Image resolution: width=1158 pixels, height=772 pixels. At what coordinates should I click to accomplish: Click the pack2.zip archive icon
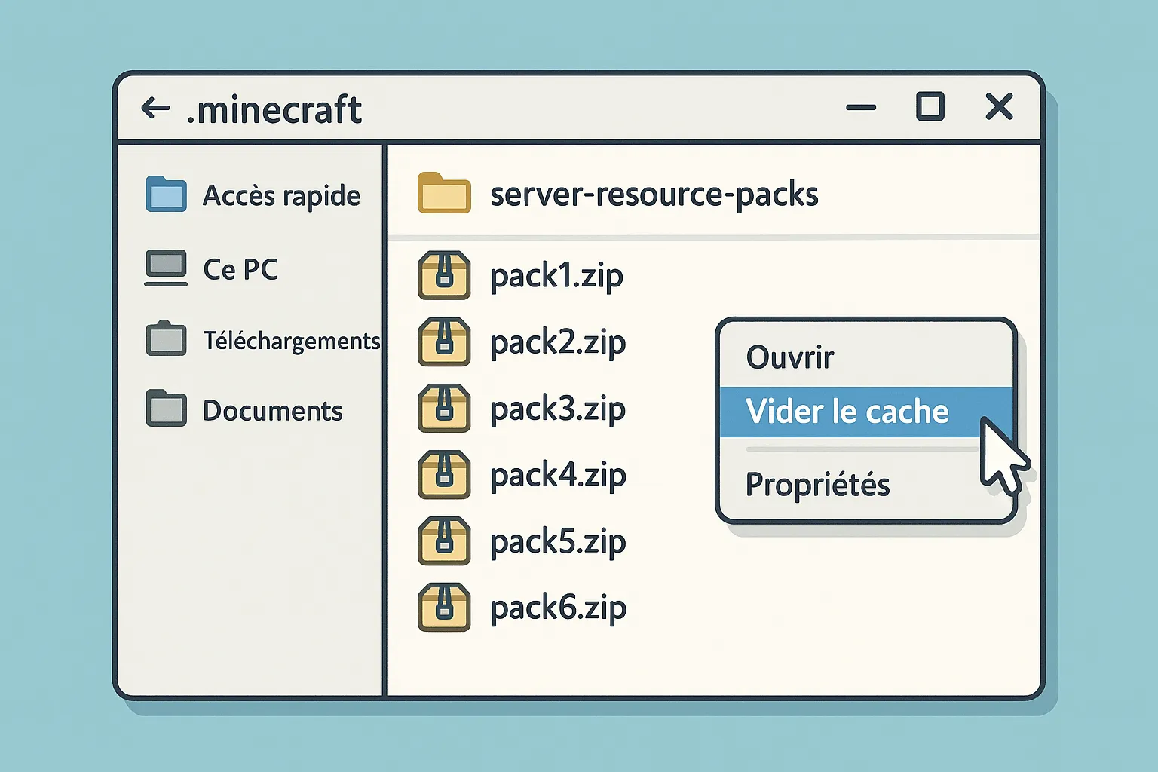pos(445,342)
